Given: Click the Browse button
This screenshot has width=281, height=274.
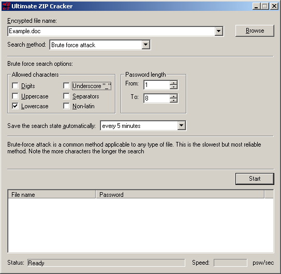Looking at the screenshot, I should (255, 31).
